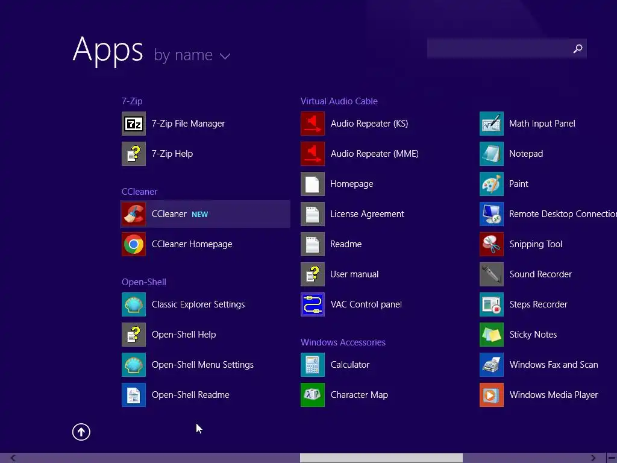Launch Audio Repeater (MME) icon
Image resolution: width=617 pixels, height=463 pixels.
[313, 154]
